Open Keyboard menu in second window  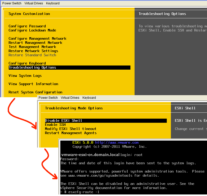point(89,98)
